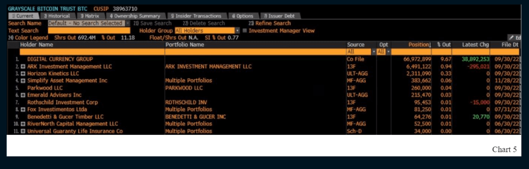Click the Delete Search button

[x=204, y=23]
